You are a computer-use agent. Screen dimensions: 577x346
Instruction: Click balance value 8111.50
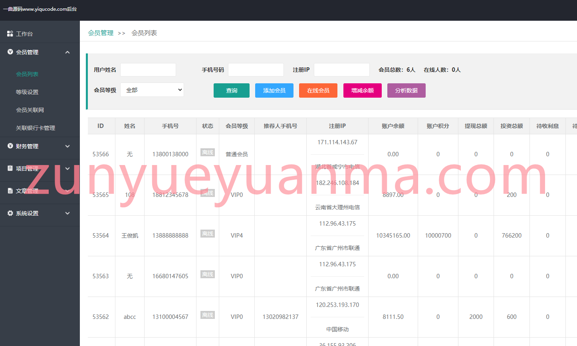click(393, 317)
